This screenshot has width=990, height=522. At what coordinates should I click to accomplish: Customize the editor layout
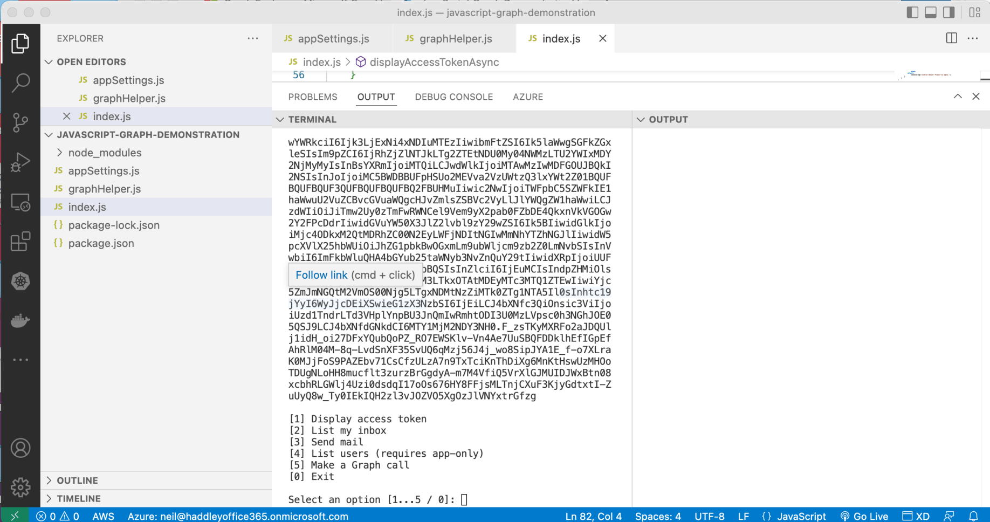975,12
